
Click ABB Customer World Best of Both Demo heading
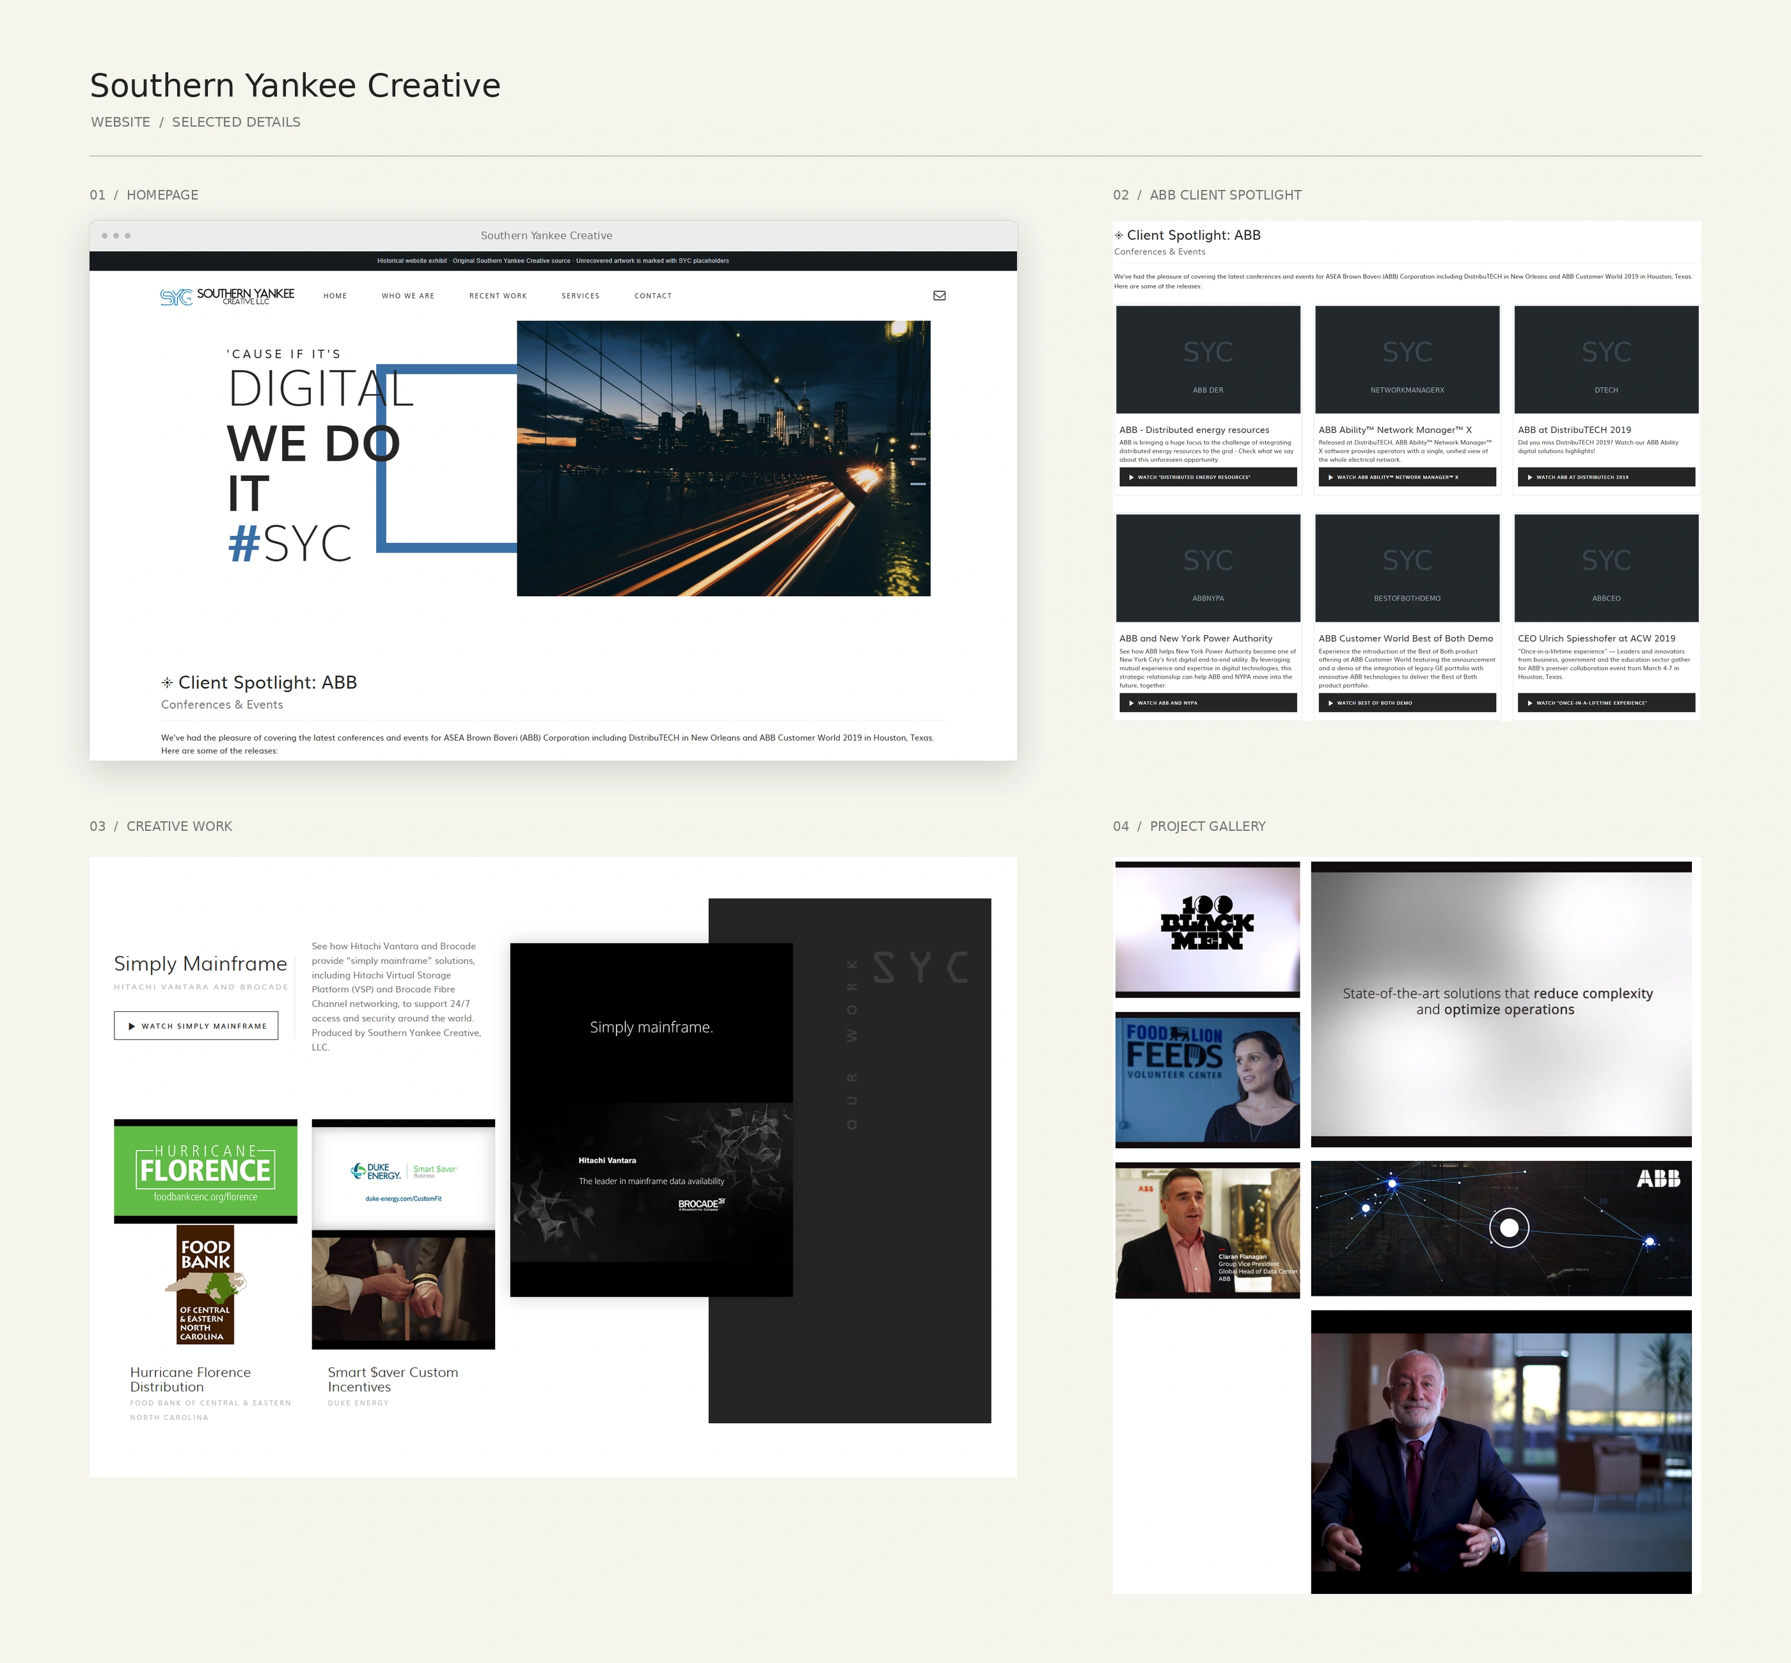pos(1405,639)
